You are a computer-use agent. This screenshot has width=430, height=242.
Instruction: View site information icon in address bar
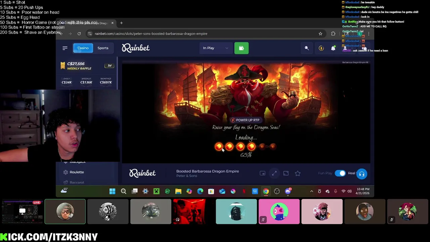pos(89,34)
